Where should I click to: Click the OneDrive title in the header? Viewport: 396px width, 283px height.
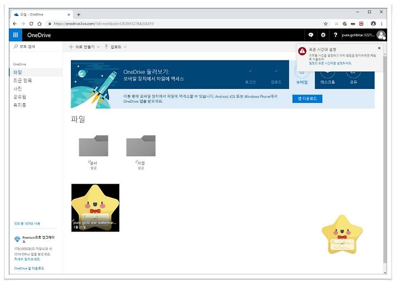click(39, 35)
